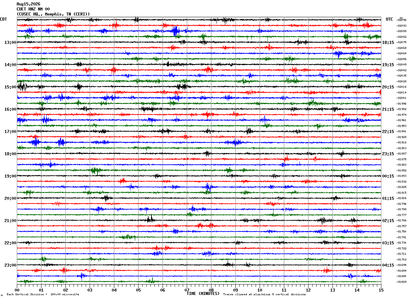This screenshot has height=299, width=408.
Task: Click the 00:15 UTC time label
Action: click(388, 176)
